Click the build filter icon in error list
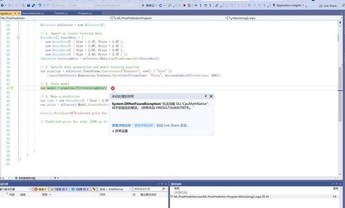345x208 pixels. (94, 189)
